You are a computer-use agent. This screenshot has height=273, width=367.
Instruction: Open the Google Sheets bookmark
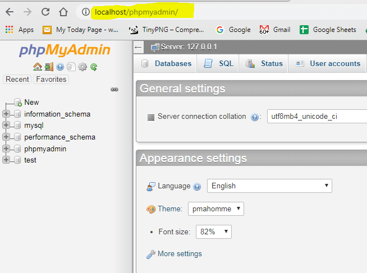point(328,30)
